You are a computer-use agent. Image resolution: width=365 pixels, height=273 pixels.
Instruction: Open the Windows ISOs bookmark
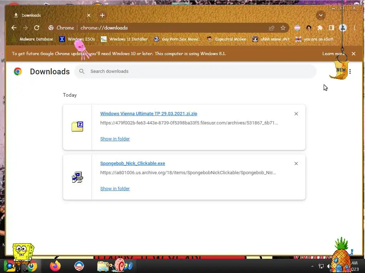tap(77, 39)
